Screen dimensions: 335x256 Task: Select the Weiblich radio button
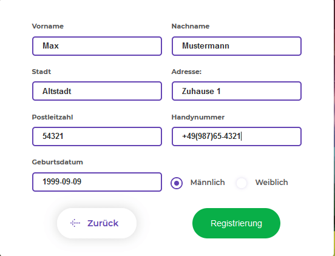tap(242, 183)
